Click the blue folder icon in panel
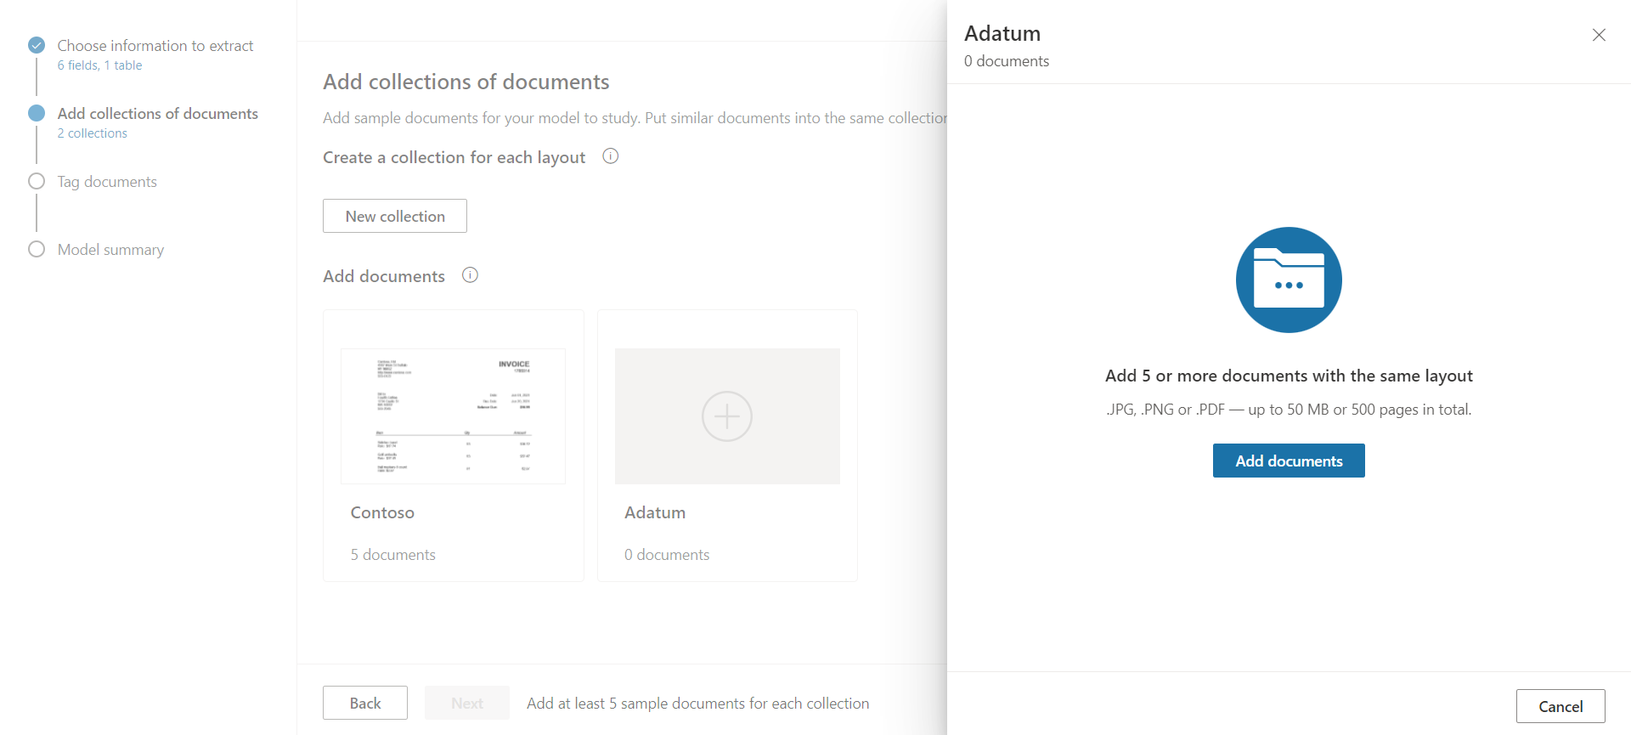This screenshot has width=1631, height=735. click(1288, 280)
